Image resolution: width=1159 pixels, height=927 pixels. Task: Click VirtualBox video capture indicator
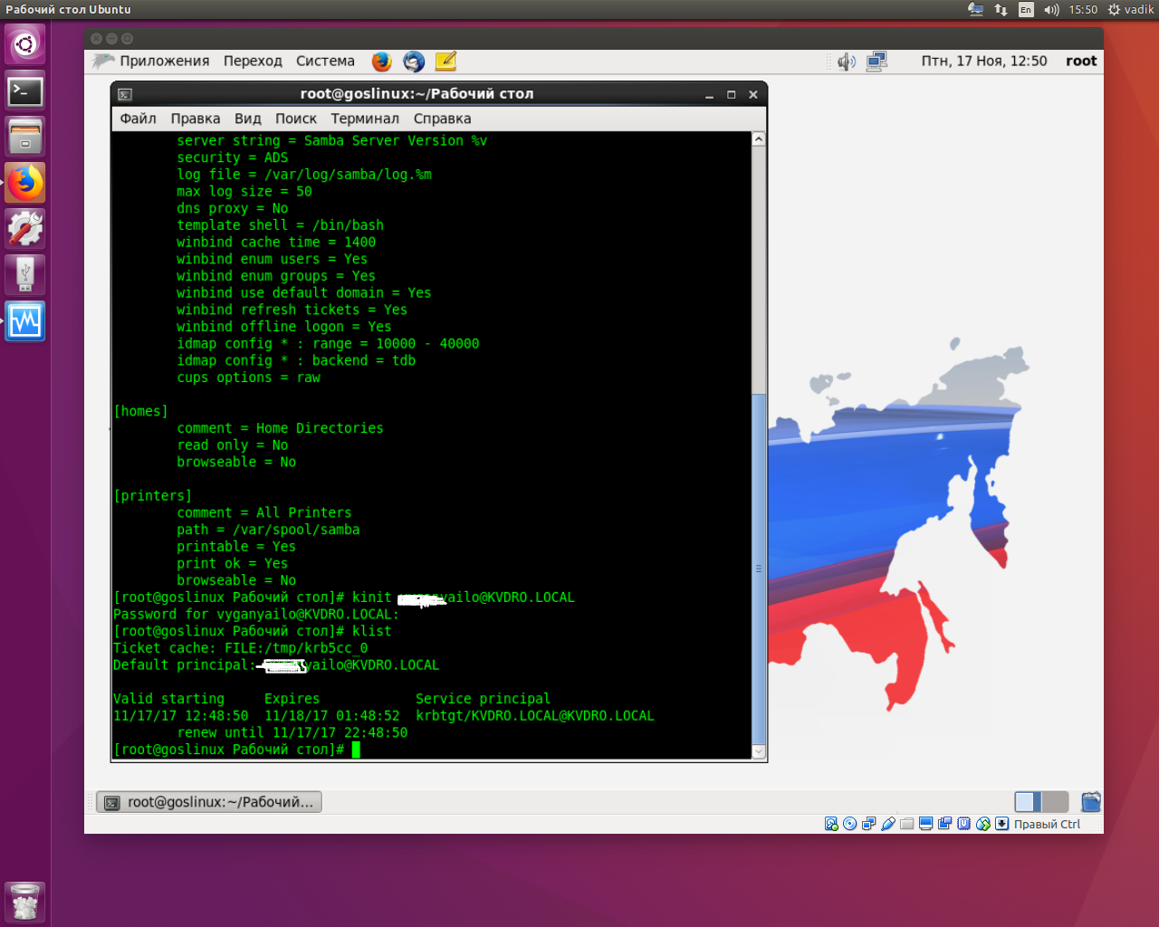(x=944, y=824)
